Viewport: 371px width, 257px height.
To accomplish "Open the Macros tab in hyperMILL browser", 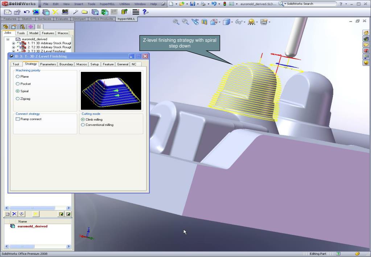I will point(63,33).
